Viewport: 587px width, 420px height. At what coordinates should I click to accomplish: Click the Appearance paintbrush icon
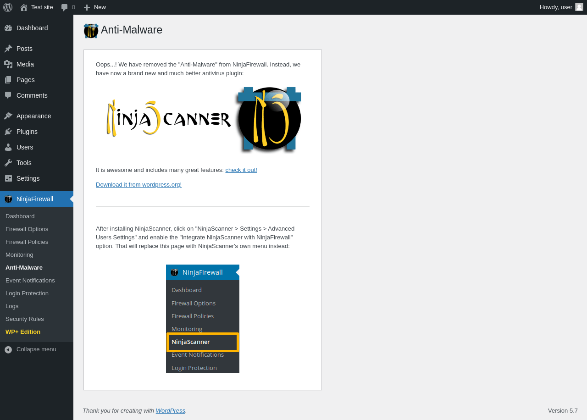pyautogui.click(x=8, y=116)
